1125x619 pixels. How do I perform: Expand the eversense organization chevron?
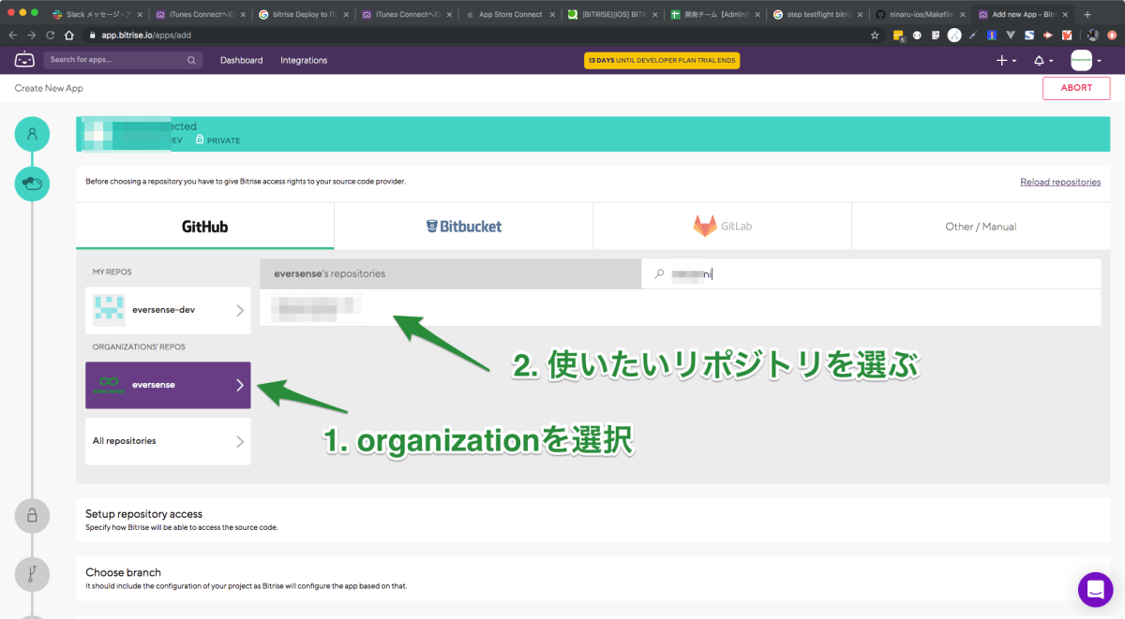click(240, 385)
